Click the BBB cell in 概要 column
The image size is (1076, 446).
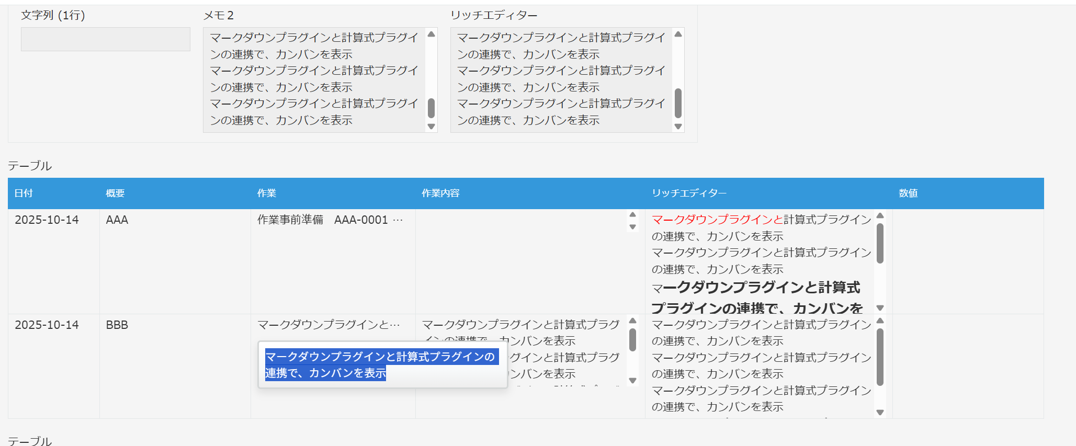tap(117, 325)
